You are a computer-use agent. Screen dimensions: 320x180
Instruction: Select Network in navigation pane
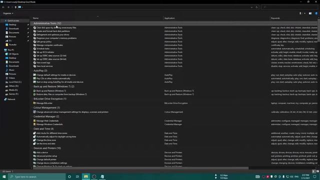(x=11, y=99)
